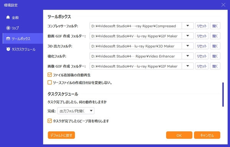
Task: Click the デフォルトに戻す button
Action: [61, 135]
